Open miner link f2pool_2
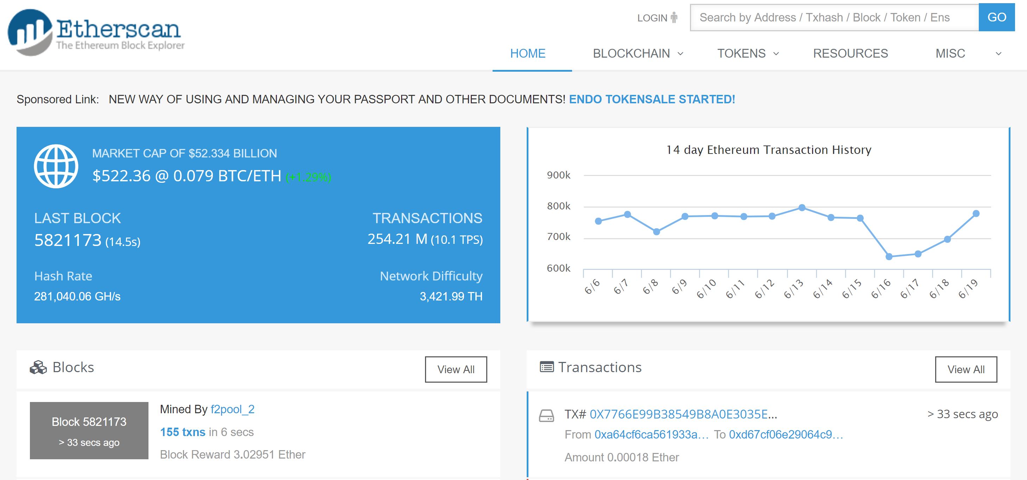This screenshot has height=480, width=1027. [x=233, y=409]
